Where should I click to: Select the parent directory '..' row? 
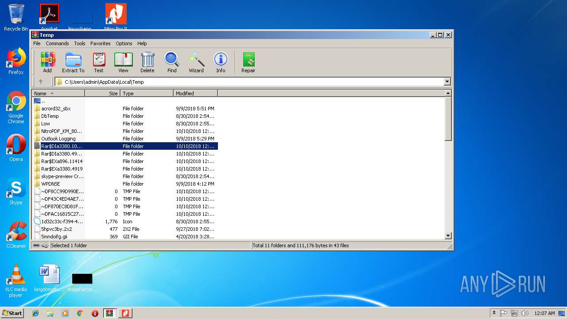pos(124,101)
